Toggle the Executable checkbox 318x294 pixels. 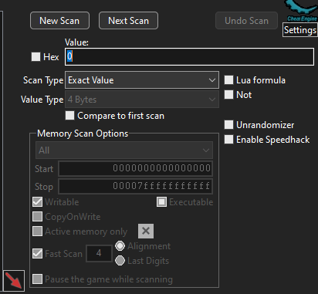tap(161, 202)
